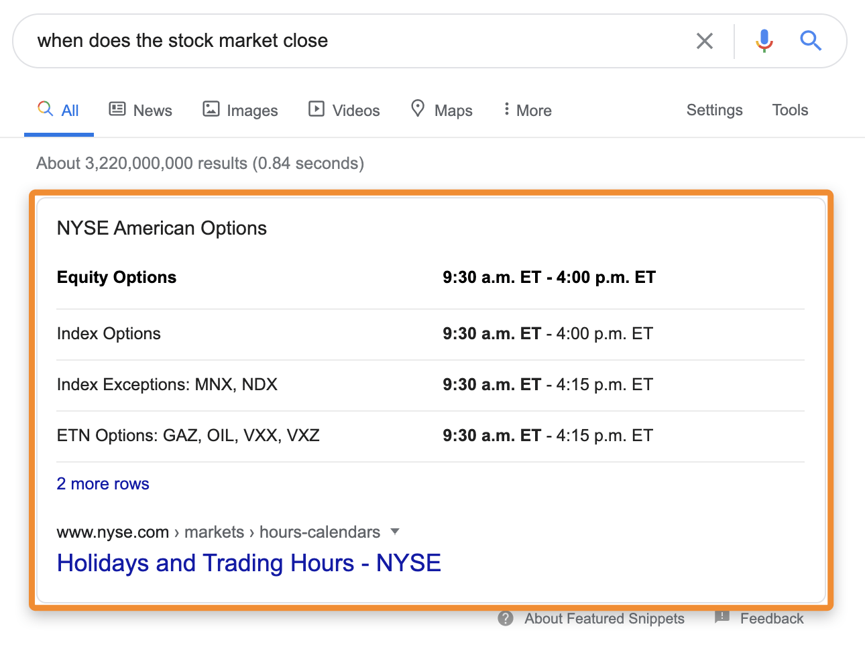
Task: Click the question mark icon near About Featured Snippets
Action: tap(504, 618)
